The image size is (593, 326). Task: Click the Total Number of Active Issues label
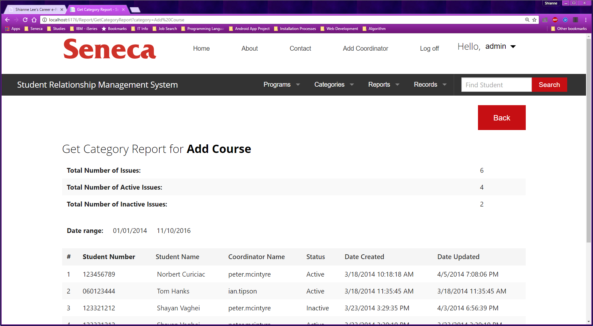click(x=114, y=187)
